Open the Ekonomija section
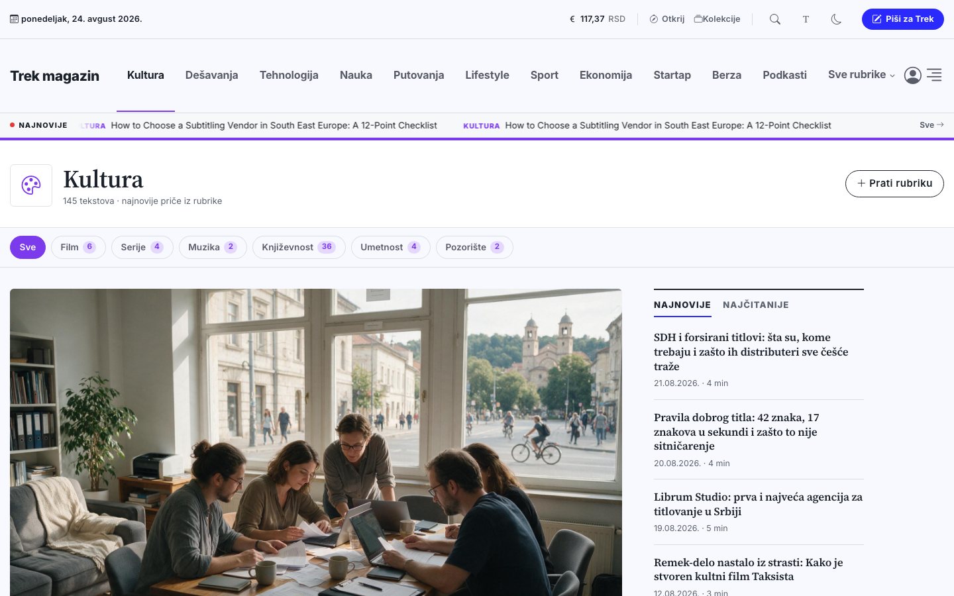The width and height of the screenshot is (954, 596). coord(606,75)
